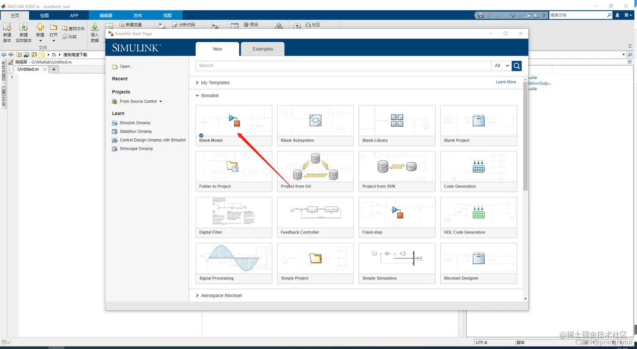Click the help icon in quick access toolbar

click(536, 15)
